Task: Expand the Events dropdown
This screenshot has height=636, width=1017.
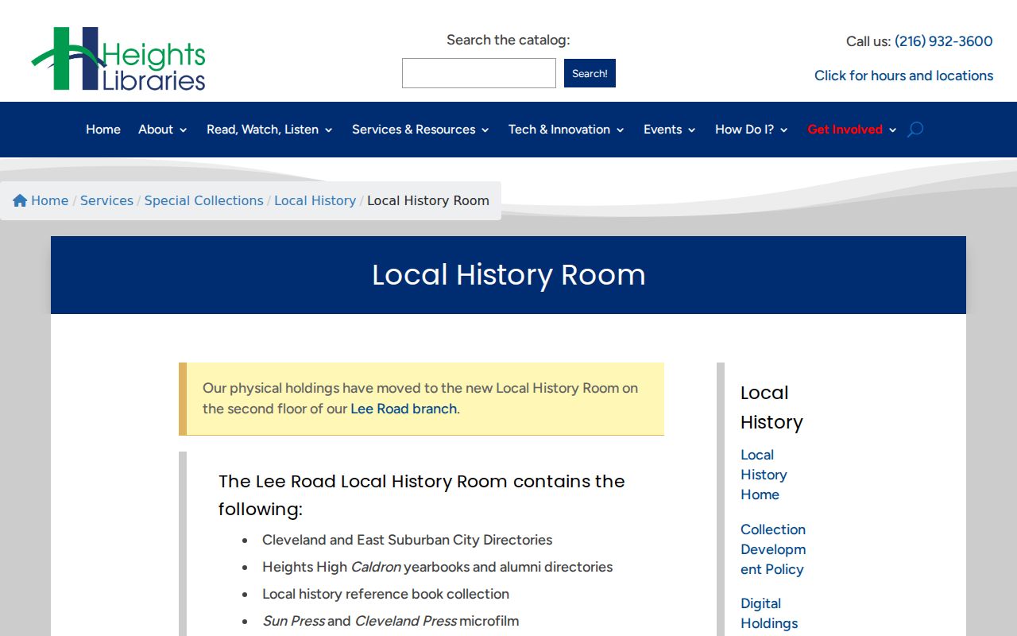Action: (670, 130)
